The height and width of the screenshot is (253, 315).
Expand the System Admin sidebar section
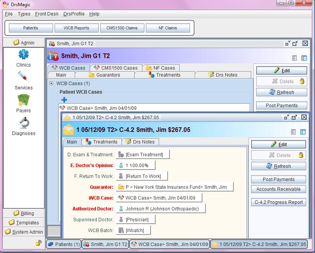24,232
